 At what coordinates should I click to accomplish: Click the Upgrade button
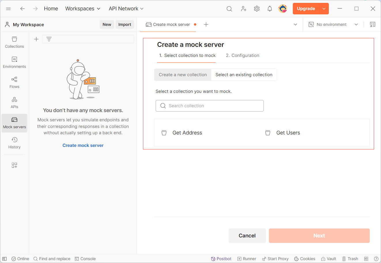coord(306,9)
